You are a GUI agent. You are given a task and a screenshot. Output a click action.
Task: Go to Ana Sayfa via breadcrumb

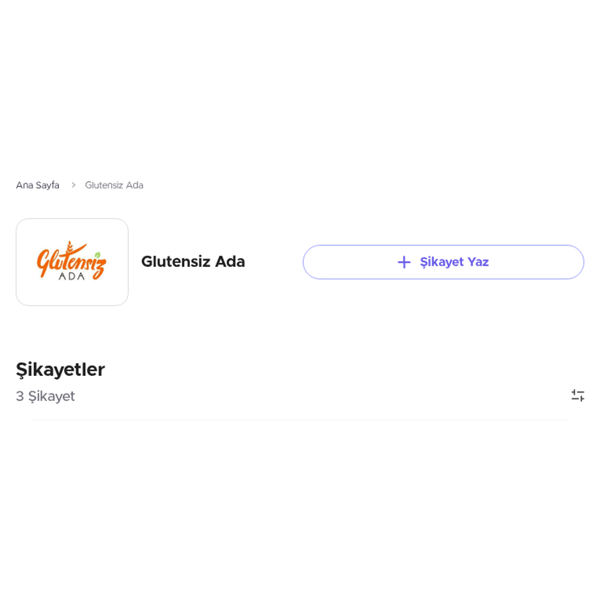coord(37,185)
